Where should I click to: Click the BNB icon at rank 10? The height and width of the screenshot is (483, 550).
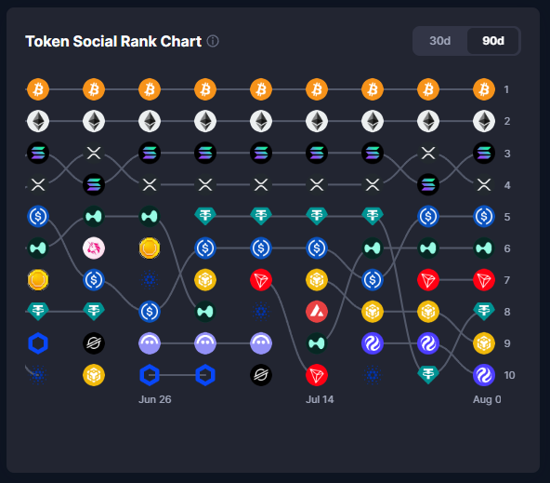pyautogui.click(x=94, y=375)
